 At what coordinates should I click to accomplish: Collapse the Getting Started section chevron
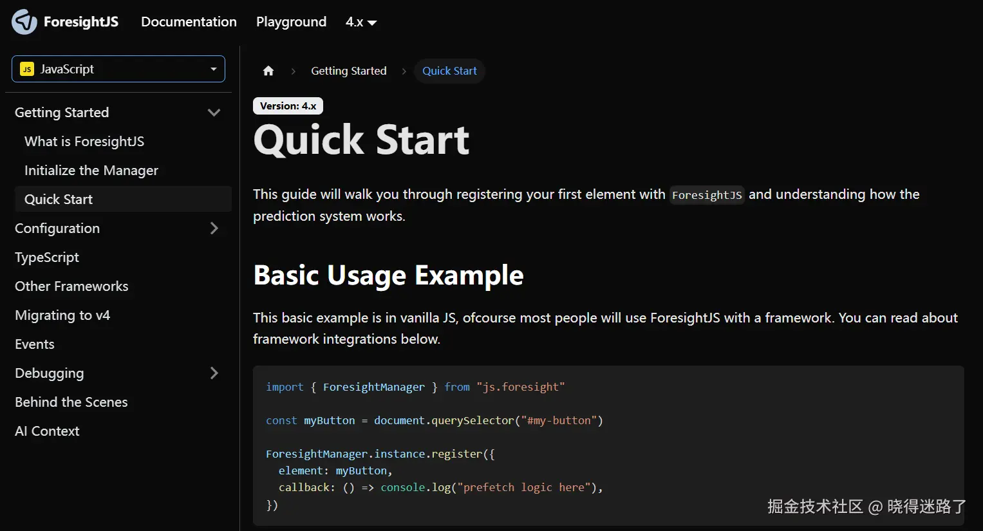point(214,113)
